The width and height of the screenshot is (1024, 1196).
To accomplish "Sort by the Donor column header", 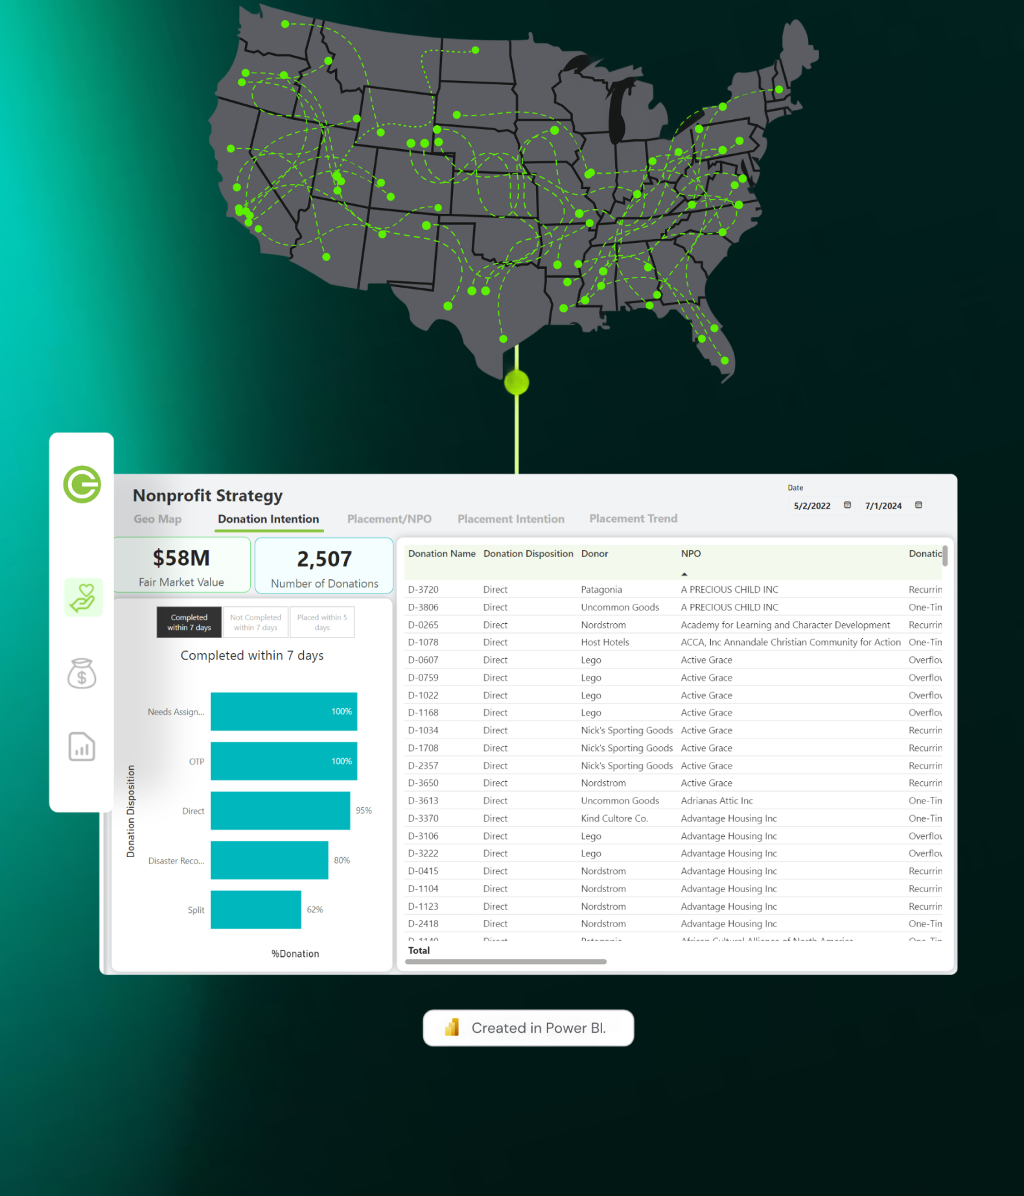I will [594, 554].
